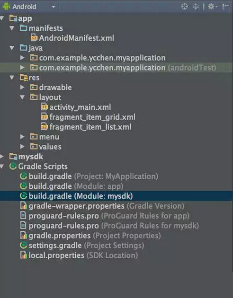Click the layout folder icon

click(34, 97)
